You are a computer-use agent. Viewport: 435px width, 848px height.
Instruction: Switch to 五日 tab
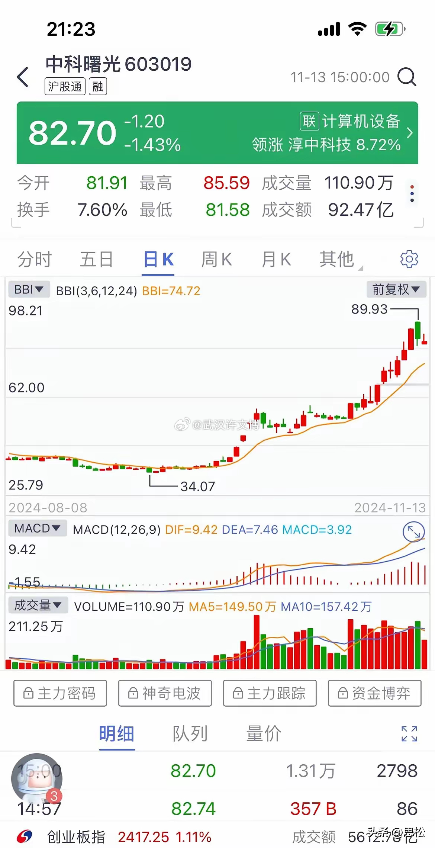click(x=97, y=259)
